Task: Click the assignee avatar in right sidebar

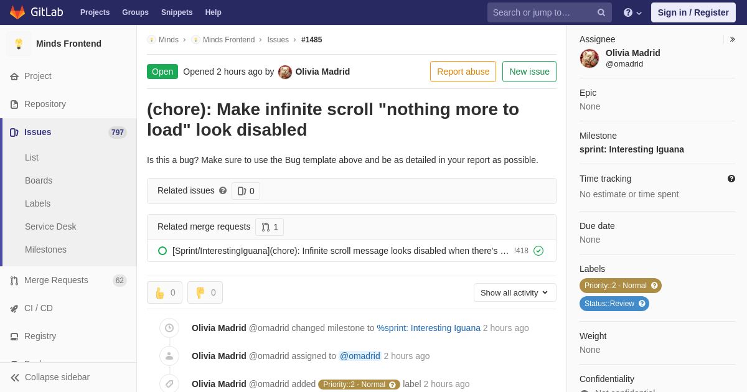Action: pos(590,58)
